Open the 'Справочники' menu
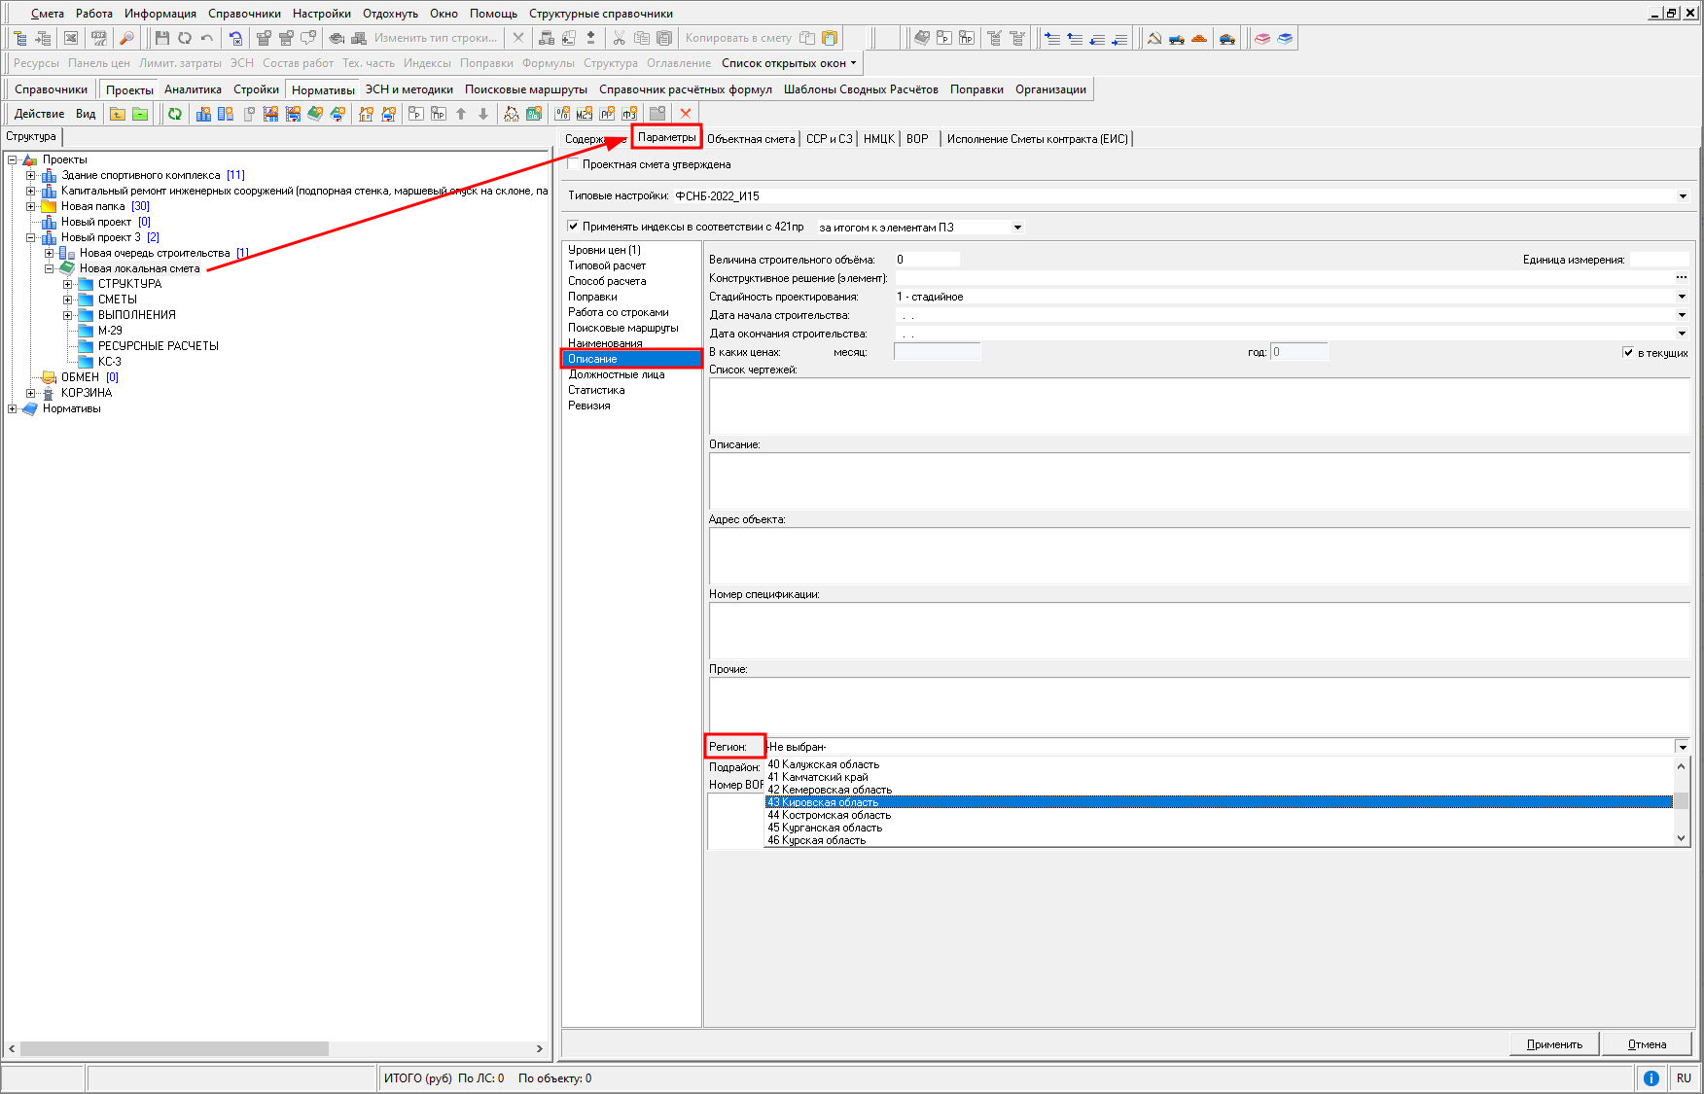 coord(244,14)
